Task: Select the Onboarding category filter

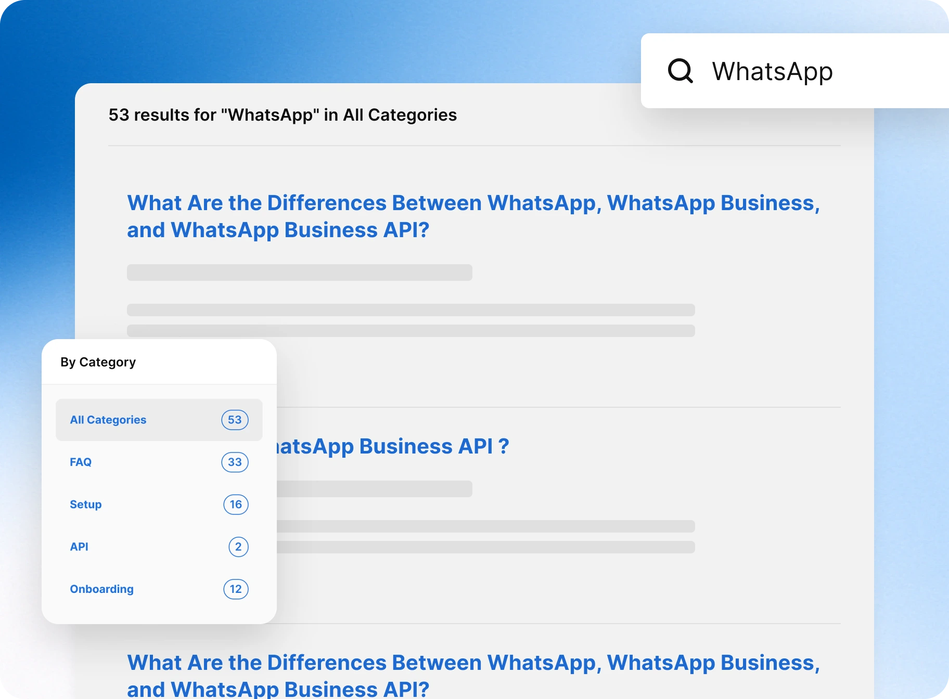Action: point(159,589)
